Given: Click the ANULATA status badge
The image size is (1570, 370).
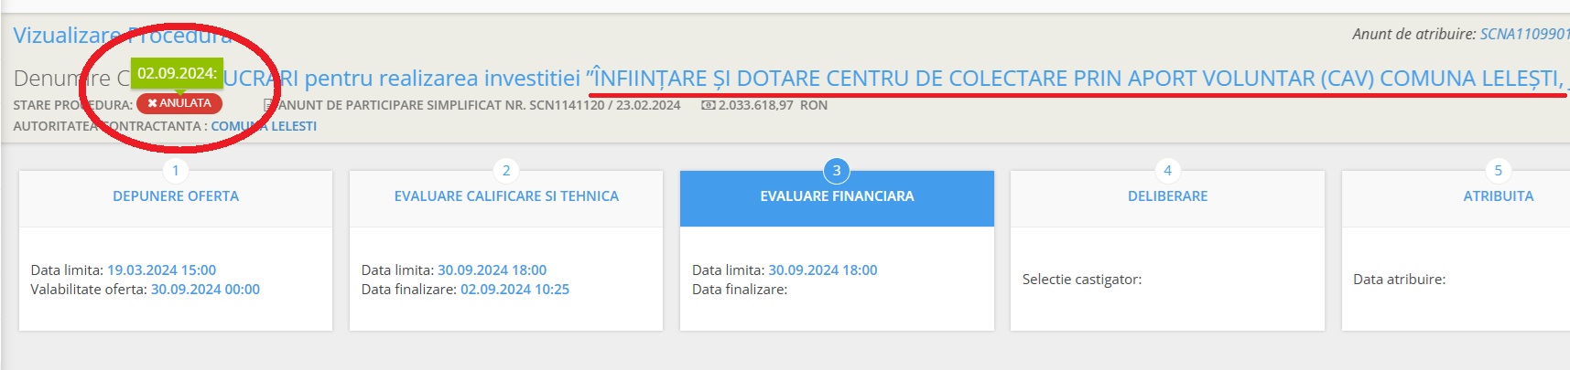Looking at the screenshot, I should pos(179,103).
